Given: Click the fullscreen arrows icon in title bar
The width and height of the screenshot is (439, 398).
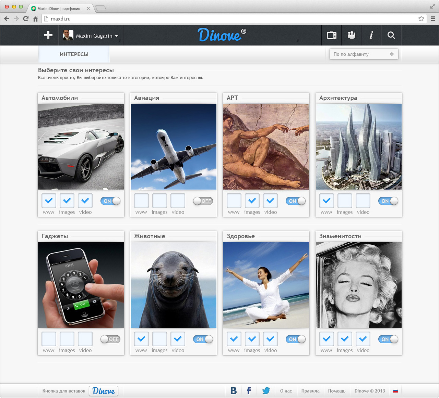Looking at the screenshot, I should pyautogui.click(x=432, y=6).
